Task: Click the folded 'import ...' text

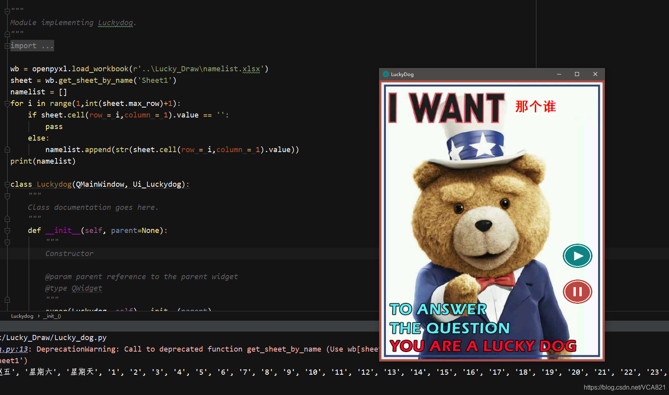Action: (x=32, y=46)
